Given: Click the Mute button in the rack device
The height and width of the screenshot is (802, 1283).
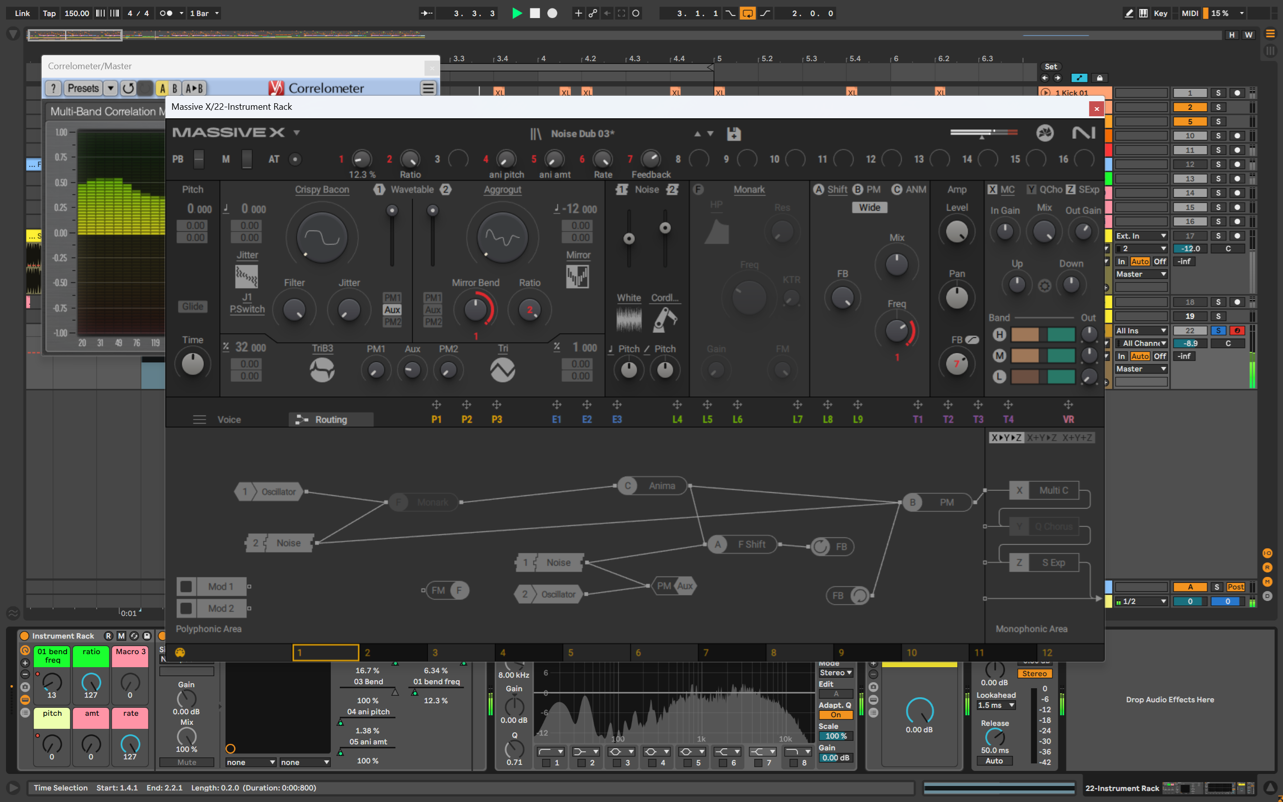Looking at the screenshot, I should (186, 762).
